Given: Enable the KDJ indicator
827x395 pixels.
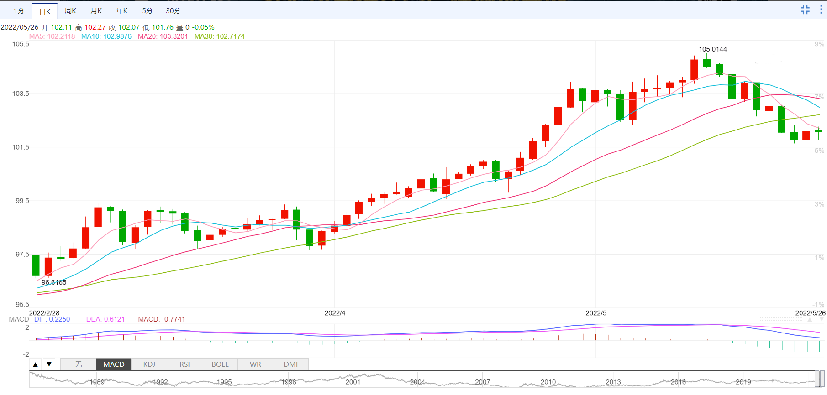Looking at the screenshot, I should [x=149, y=364].
